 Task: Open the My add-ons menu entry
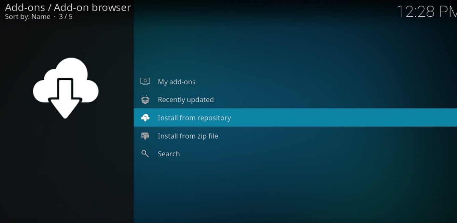pos(295,82)
